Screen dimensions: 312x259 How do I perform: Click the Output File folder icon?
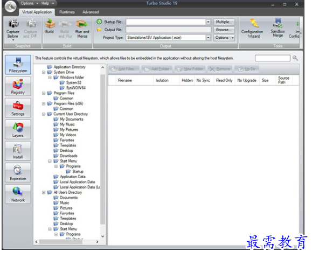tap(99, 30)
